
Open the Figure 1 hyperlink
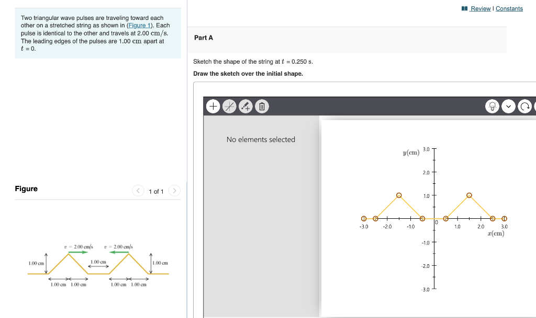click(139, 25)
